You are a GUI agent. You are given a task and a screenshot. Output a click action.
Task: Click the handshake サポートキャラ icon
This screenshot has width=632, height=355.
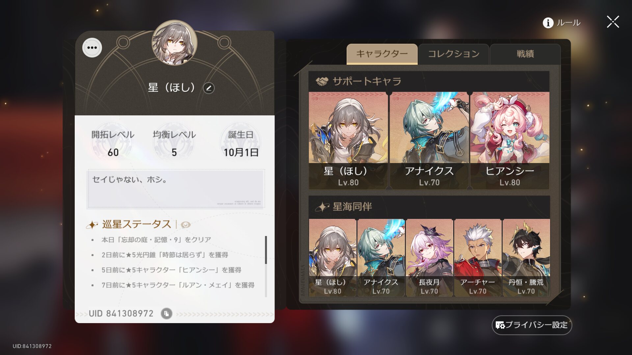(322, 81)
